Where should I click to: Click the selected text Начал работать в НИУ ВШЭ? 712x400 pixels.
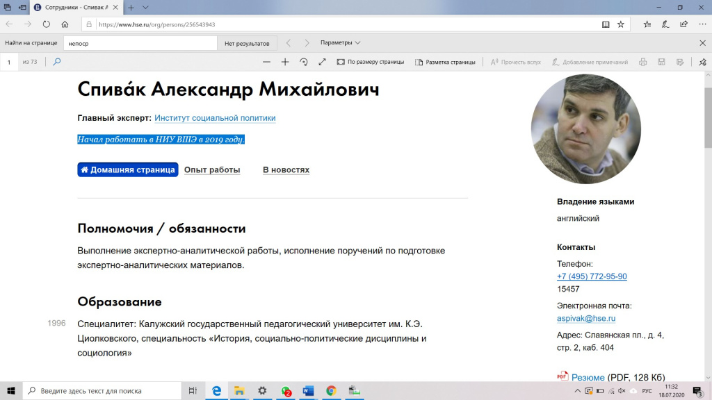[161, 139]
